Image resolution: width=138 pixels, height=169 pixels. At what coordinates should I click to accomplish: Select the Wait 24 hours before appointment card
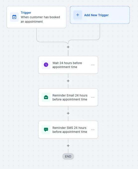(x=68, y=65)
